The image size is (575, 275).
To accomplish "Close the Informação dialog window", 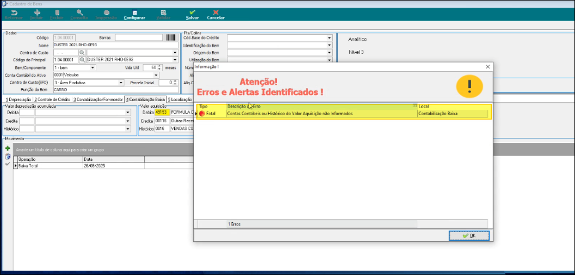I will coord(487,66).
